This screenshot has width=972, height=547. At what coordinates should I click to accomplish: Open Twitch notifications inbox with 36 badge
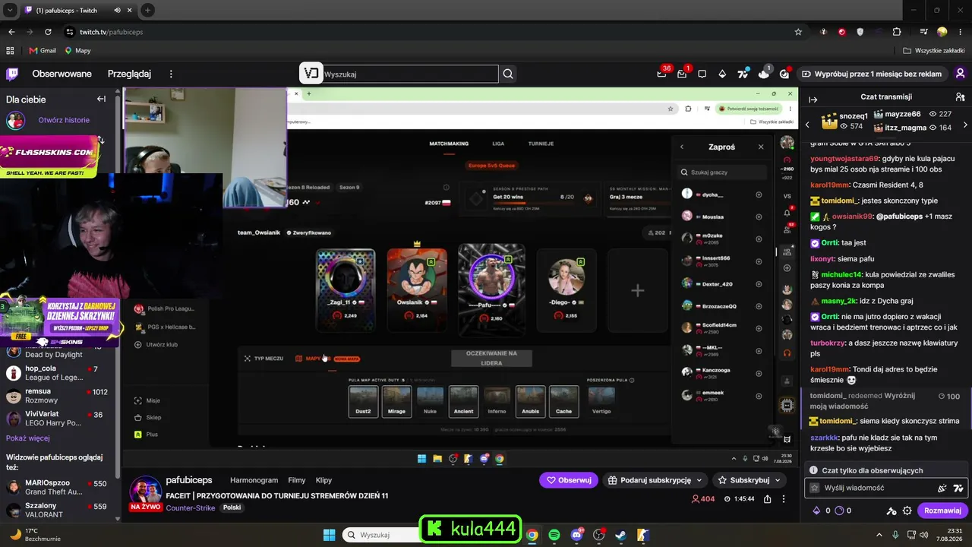[x=662, y=74]
